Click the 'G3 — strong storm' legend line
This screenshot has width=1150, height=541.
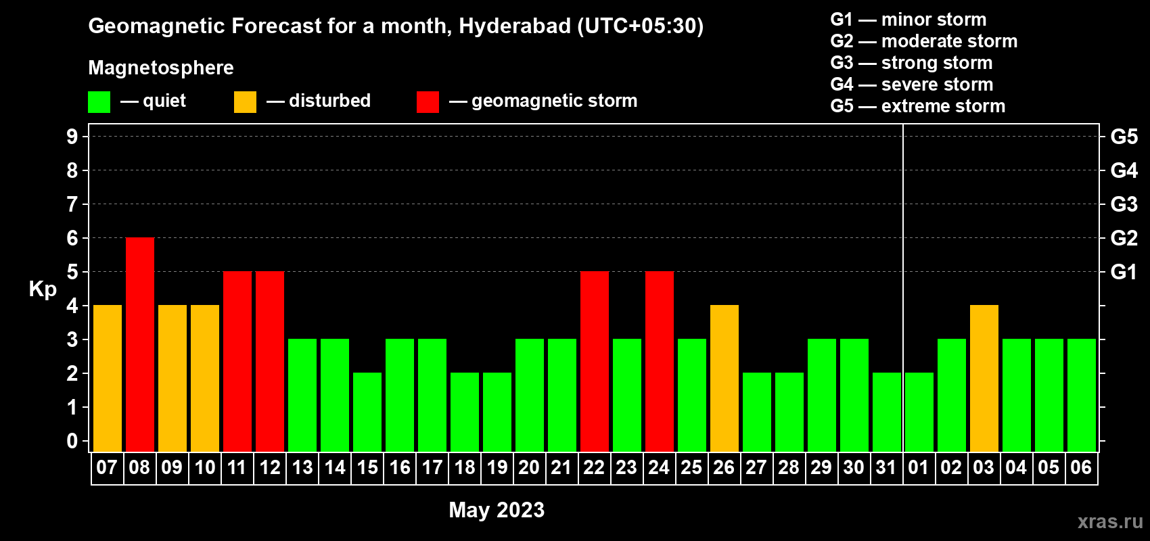[911, 63]
